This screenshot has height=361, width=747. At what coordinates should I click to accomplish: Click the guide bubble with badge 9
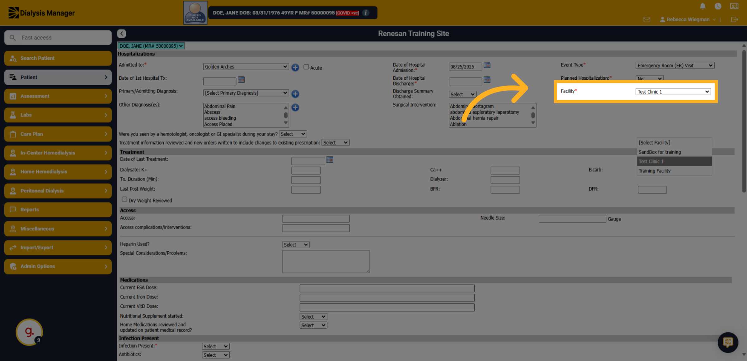pos(29,332)
